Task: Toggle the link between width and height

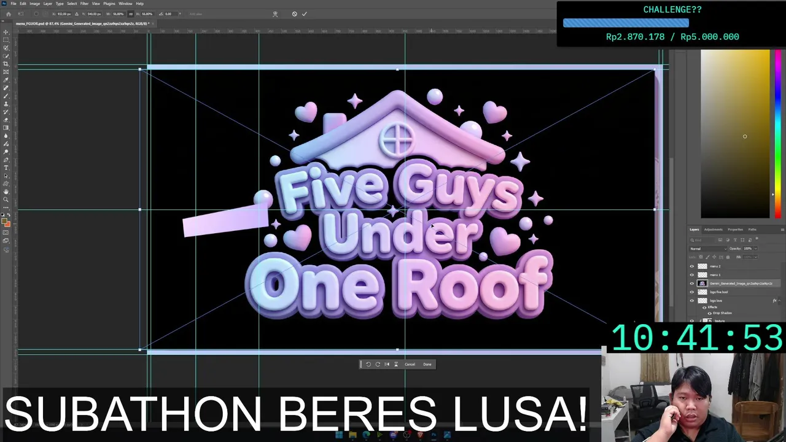Action: tap(131, 14)
